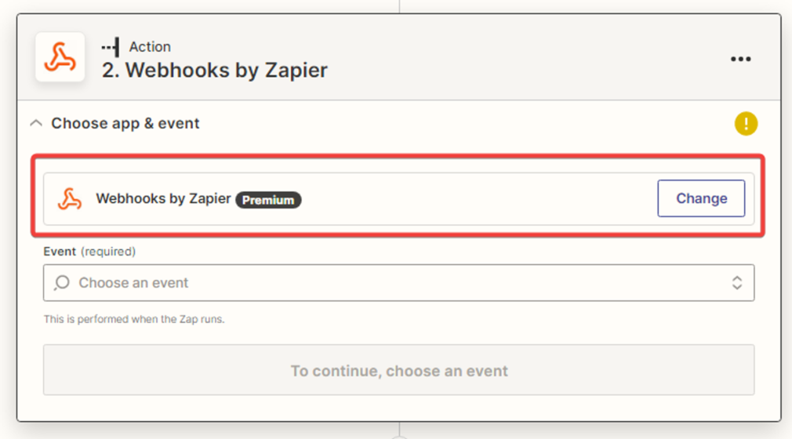Screen dimensions: 792x439
Task: Click the yellow warning alert icon
Action: [746, 123]
